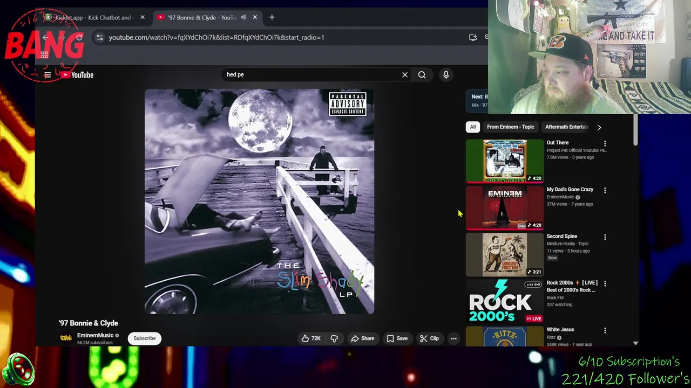Click the 72K like count
The width and height of the screenshot is (691, 388).
[x=316, y=338]
